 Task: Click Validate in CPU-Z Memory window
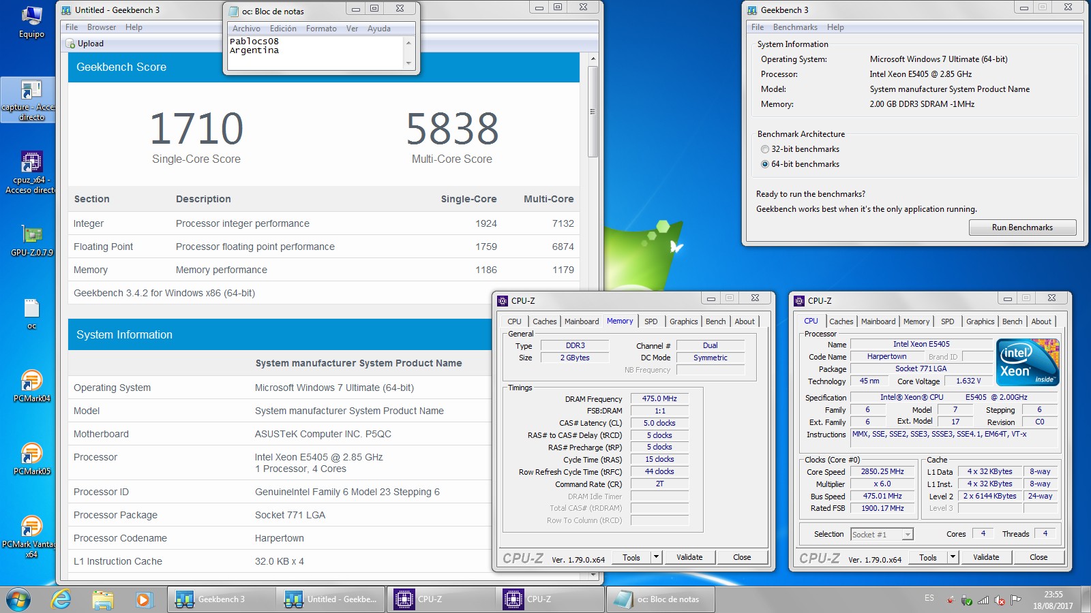pos(689,557)
